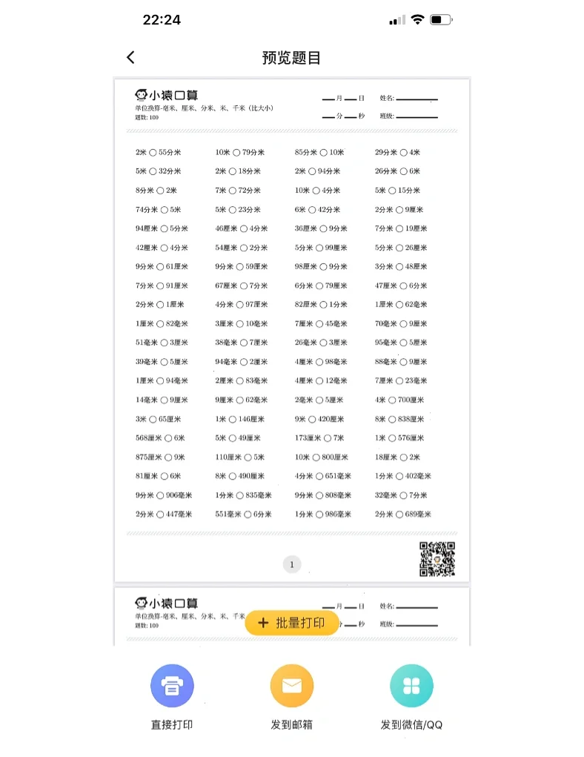The image size is (584, 757).
Task: Tap the 姓名 name line on page 1
Action: 408,98
